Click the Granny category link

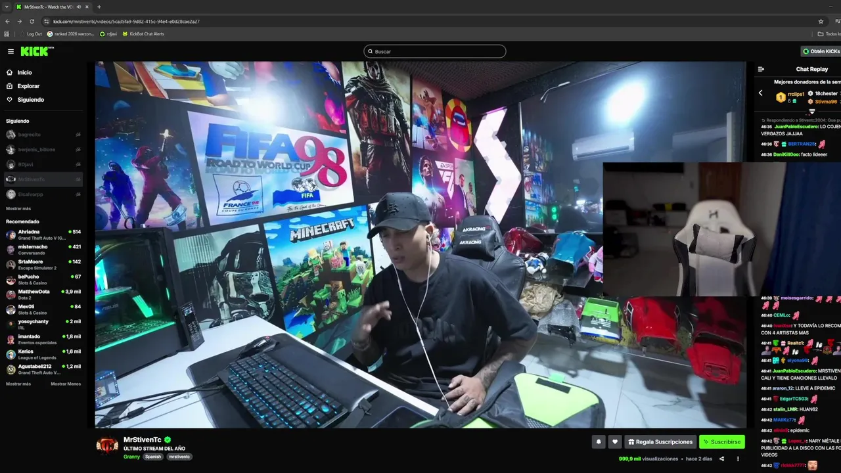pos(131,457)
